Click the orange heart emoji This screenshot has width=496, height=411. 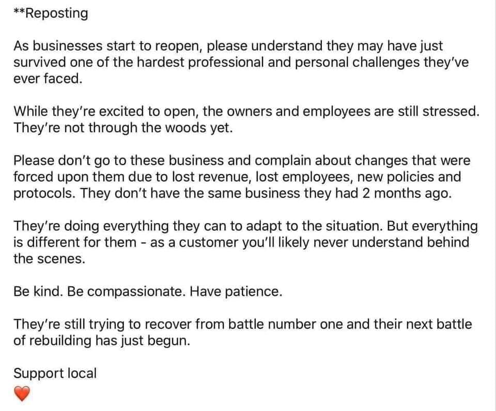[x=20, y=395]
